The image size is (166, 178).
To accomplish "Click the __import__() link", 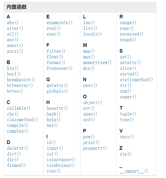I will point(134,171).
